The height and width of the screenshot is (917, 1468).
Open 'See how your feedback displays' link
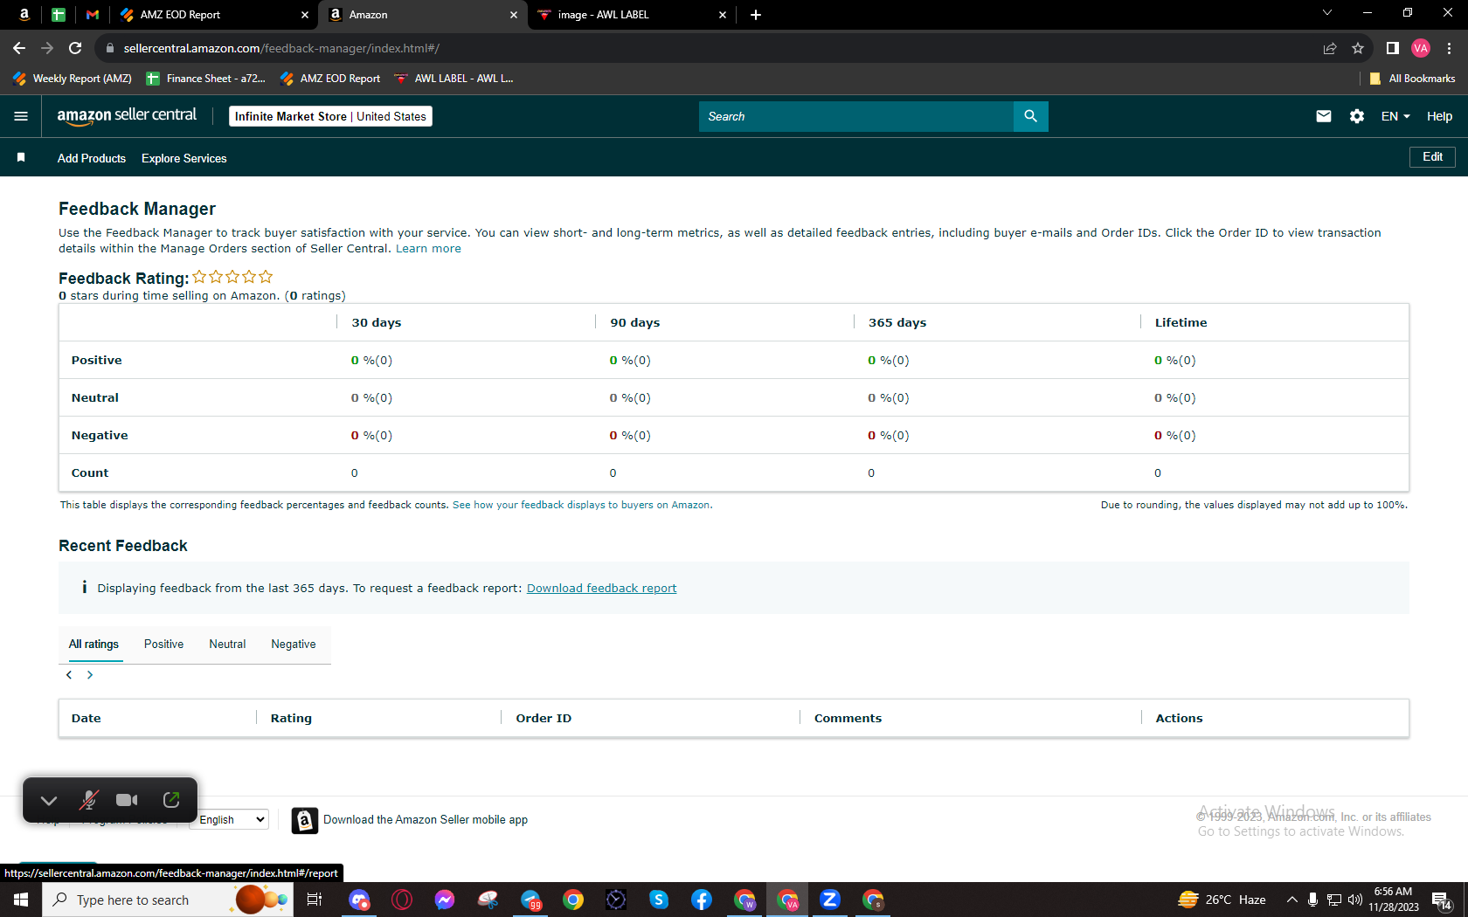[x=581, y=505]
